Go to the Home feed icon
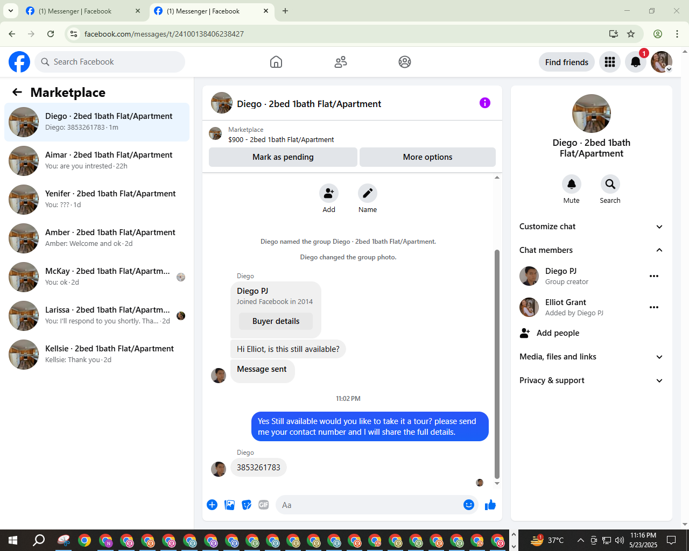 pyautogui.click(x=276, y=62)
